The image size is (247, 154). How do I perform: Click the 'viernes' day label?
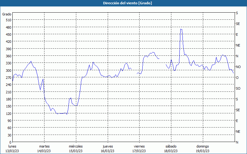[x=139, y=147]
